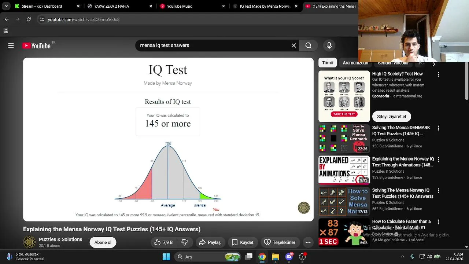Screen dimensions: 469x264
Task: Click the 20,1 B abone subscriber count
Action: pyautogui.click(x=49, y=246)
